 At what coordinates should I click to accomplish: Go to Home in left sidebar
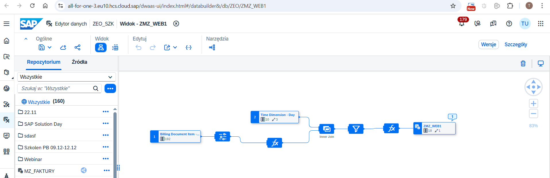pos(6,41)
